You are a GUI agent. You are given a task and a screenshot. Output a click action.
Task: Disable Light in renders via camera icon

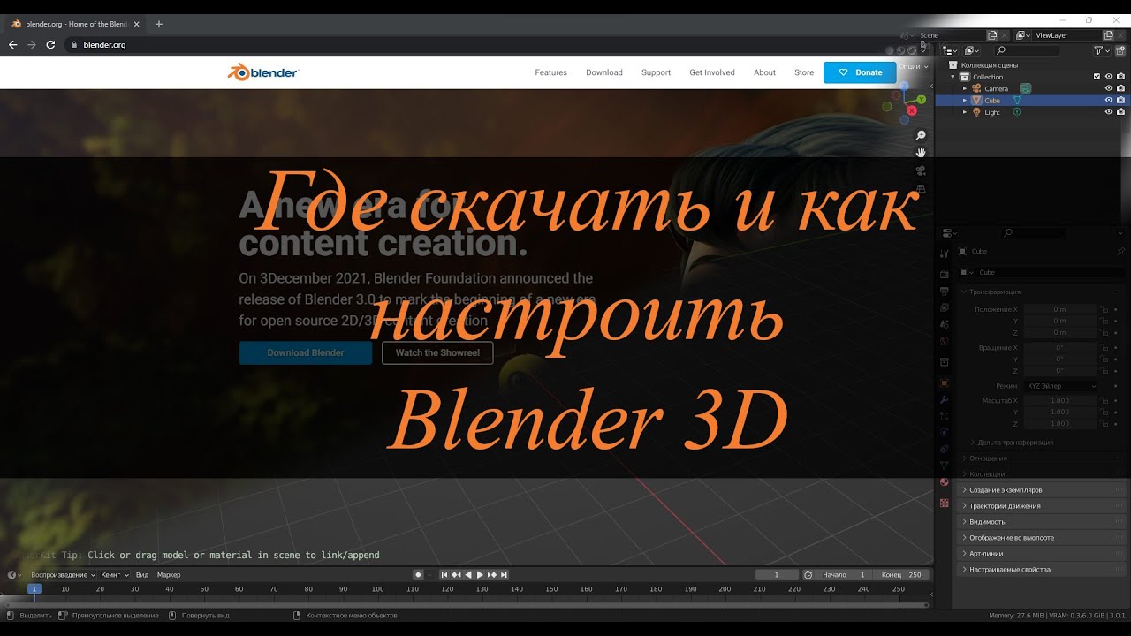(x=1120, y=112)
